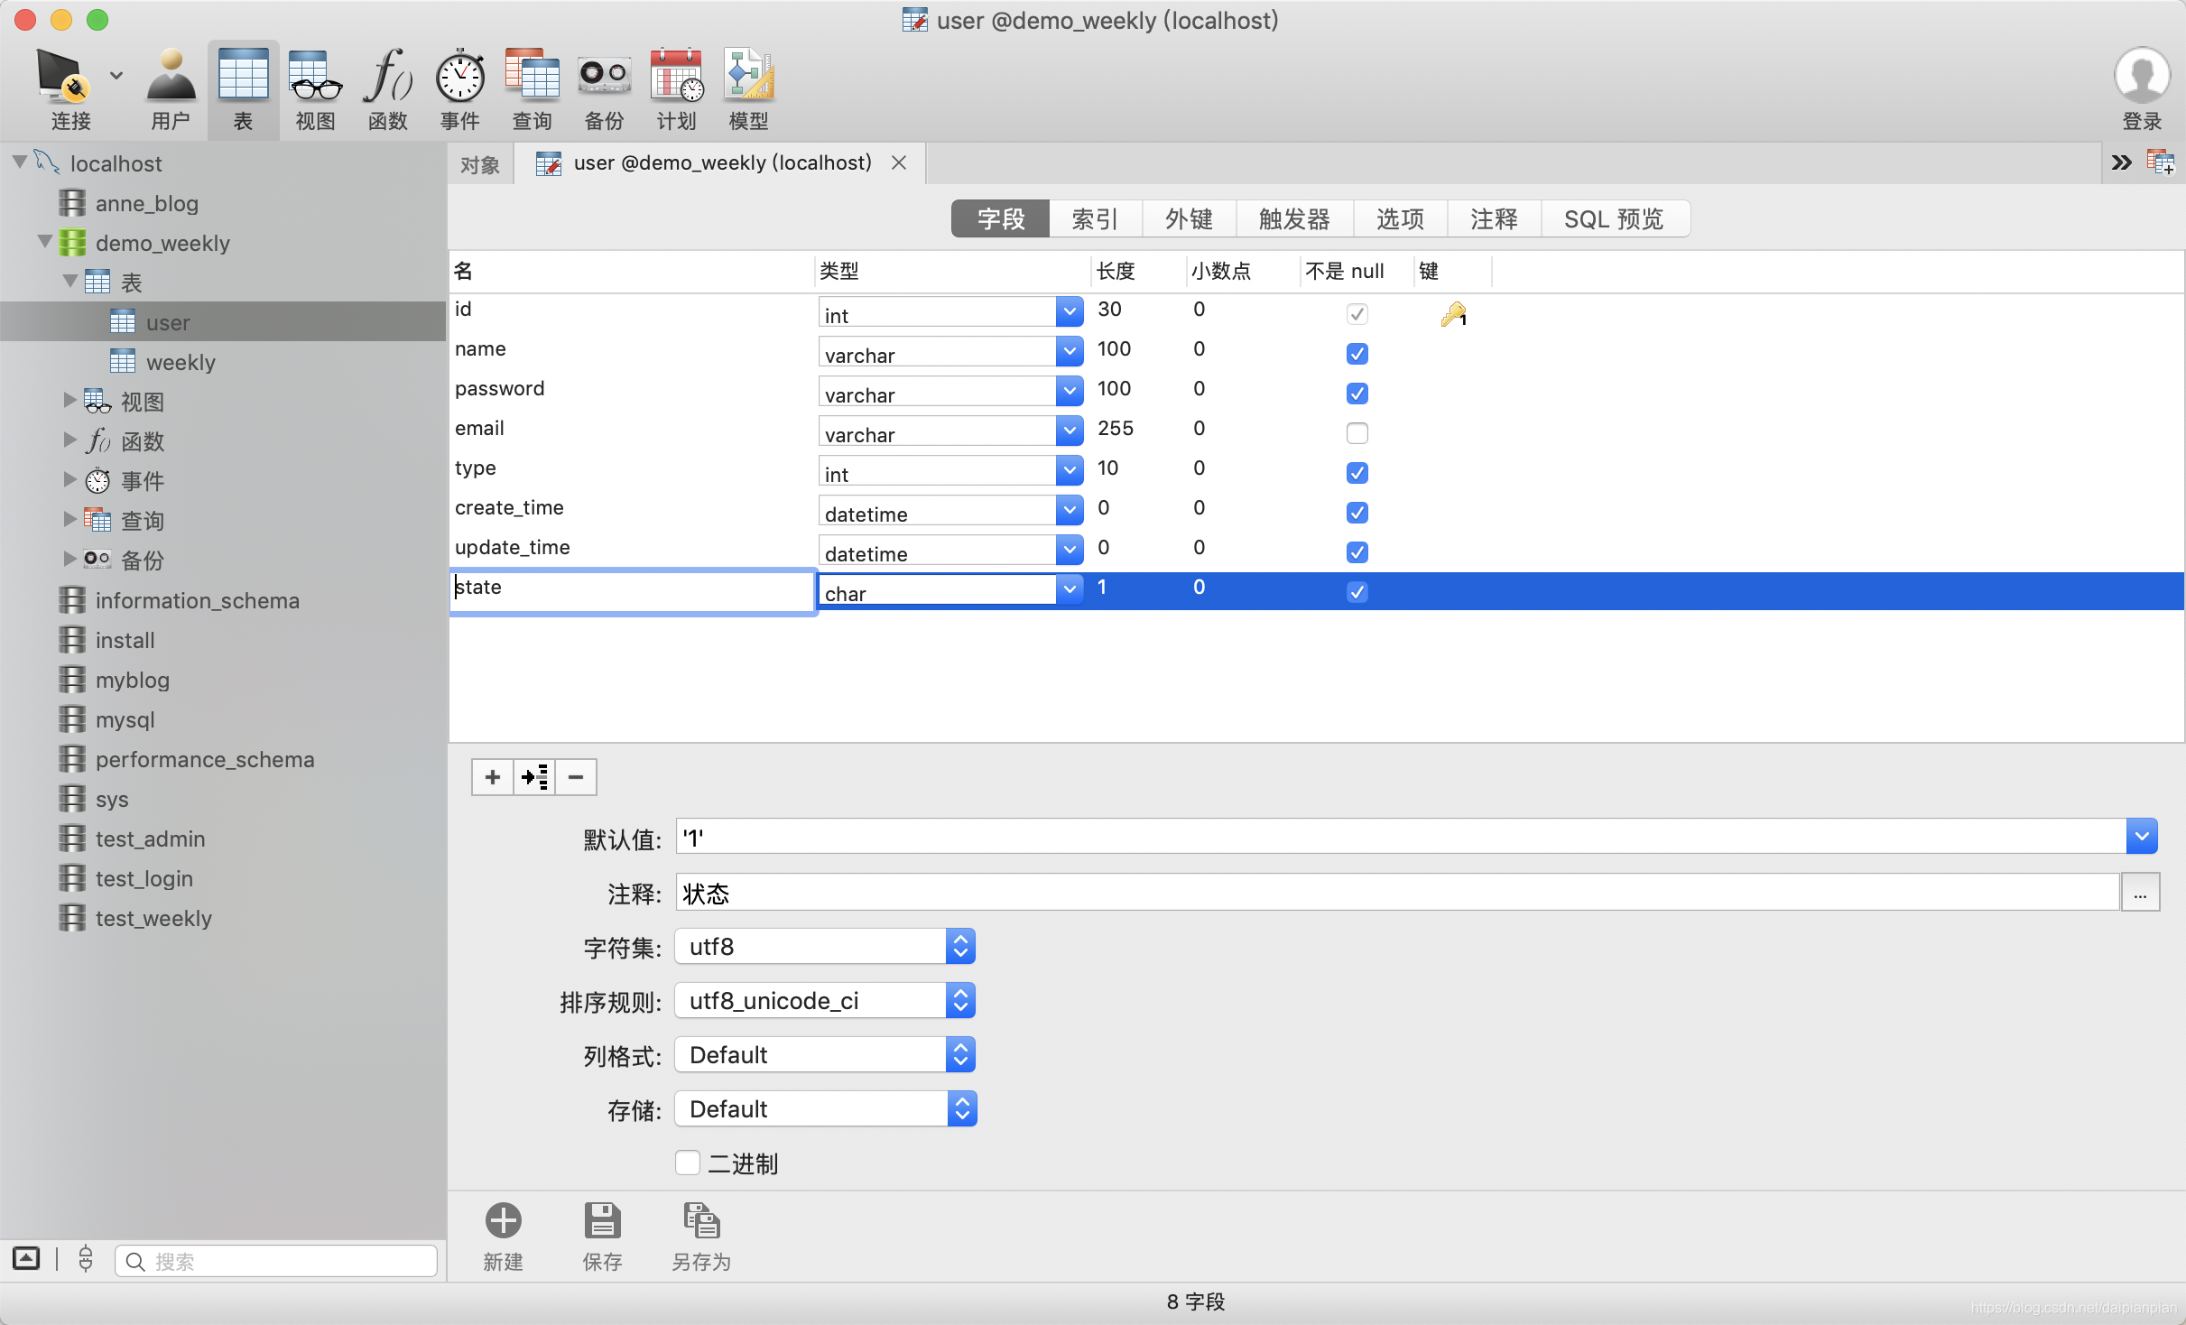Viewport: 2186px width, 1325px height.
Task: Switch to the 索引 index tab
Action: (1095, 219)
